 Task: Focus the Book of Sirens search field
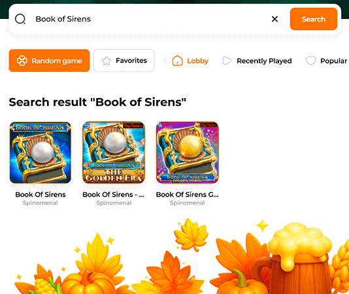coord(152,19)
